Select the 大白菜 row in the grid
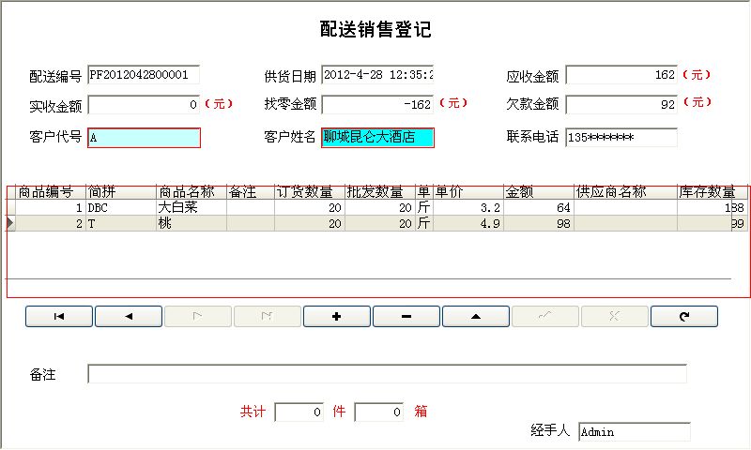This screenshot has height=450, width=751. (x=191, y=207)
